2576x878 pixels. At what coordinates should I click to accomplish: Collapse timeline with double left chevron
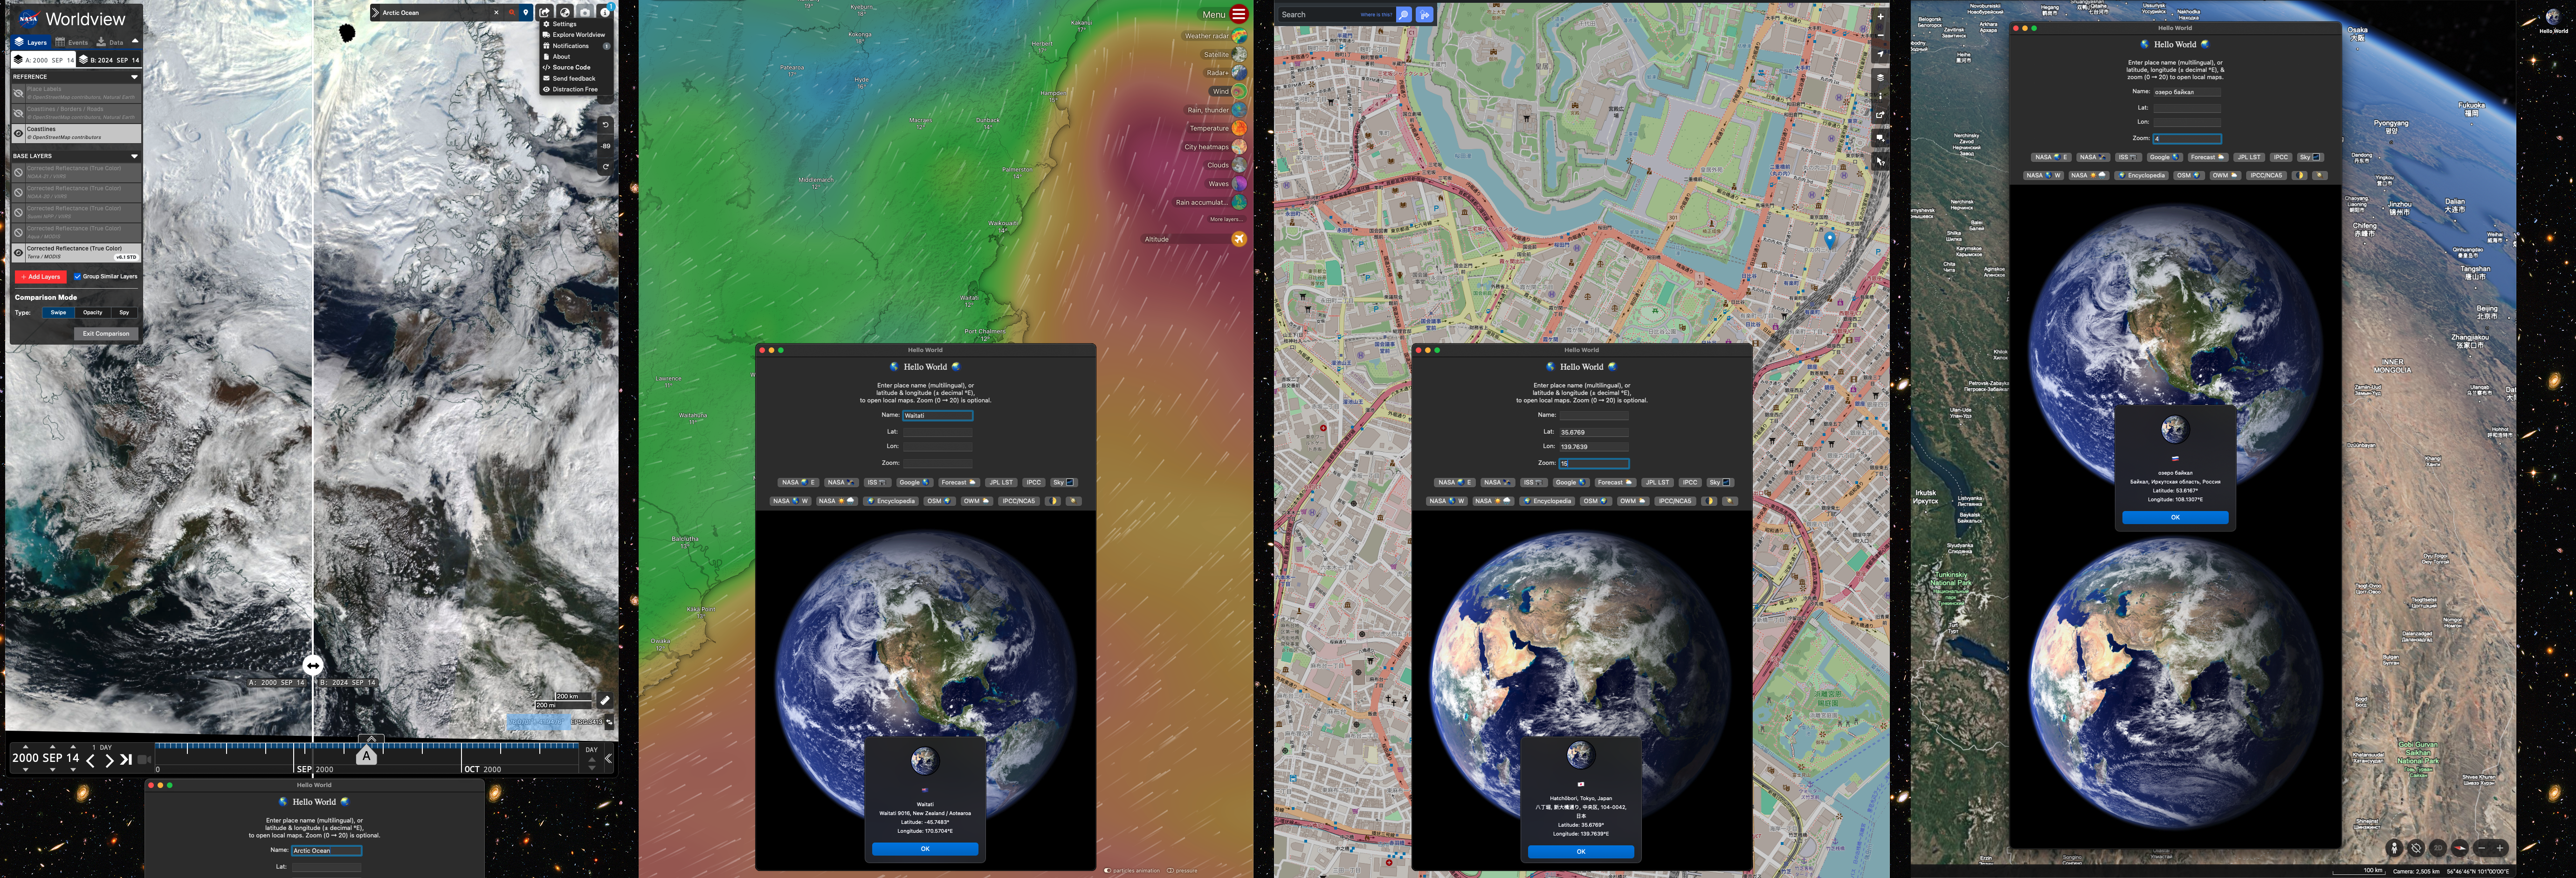pos(608,759)
